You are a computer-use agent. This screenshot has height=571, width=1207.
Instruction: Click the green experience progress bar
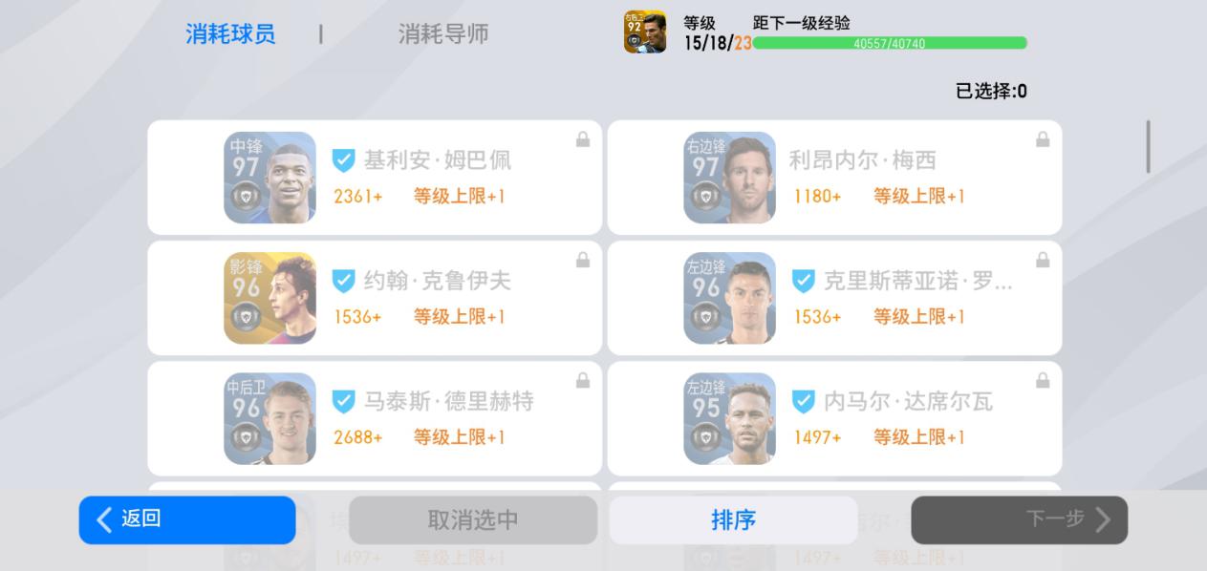click(890, 43)
